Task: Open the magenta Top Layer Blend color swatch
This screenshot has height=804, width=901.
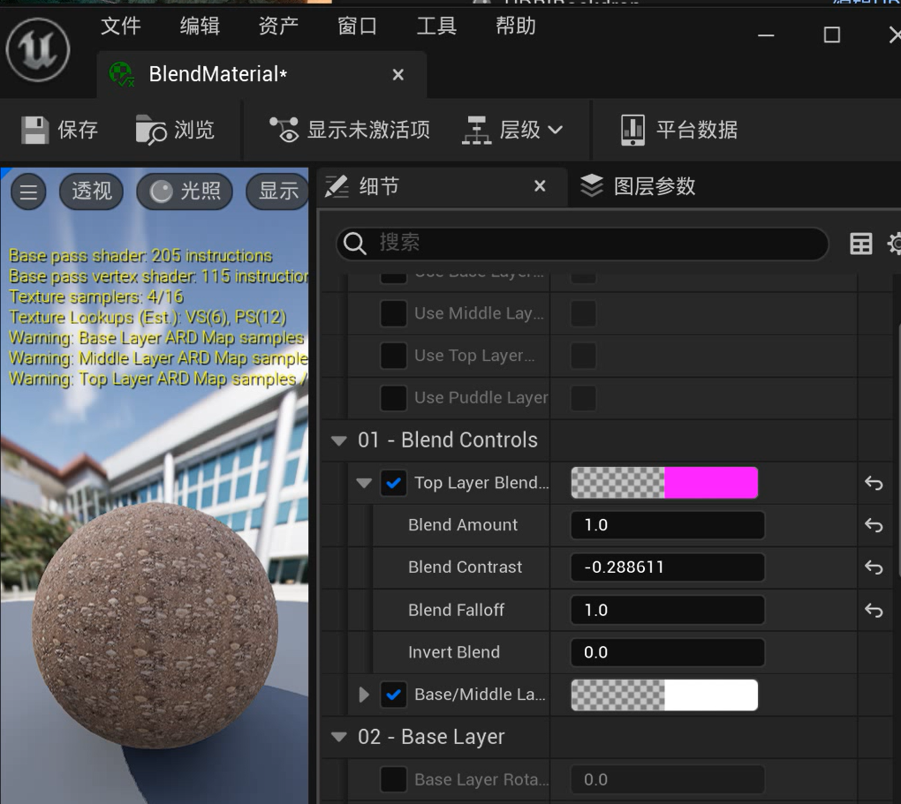Action: pos(664,483)
